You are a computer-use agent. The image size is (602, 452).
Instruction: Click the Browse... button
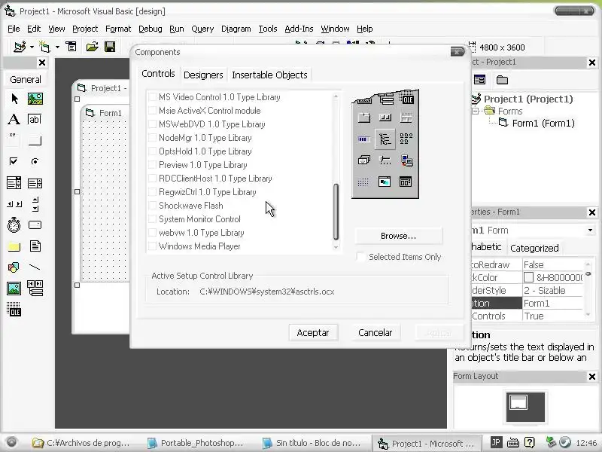pos(398,236)
